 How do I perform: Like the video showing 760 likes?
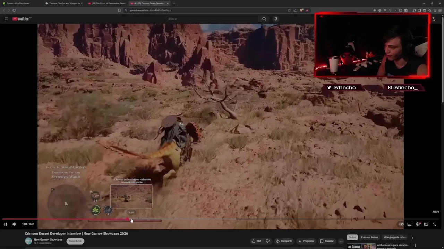[x=256, y=241]
